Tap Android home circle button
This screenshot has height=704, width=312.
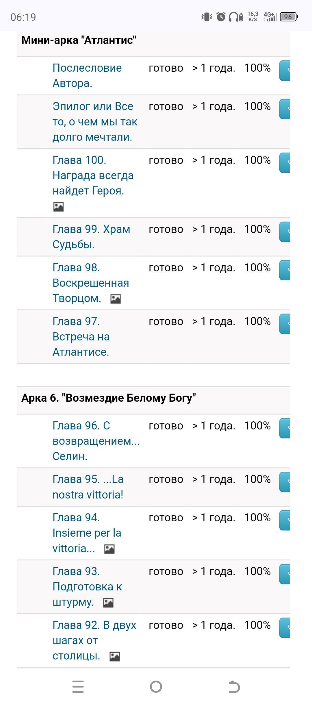(x=156, y=687)
